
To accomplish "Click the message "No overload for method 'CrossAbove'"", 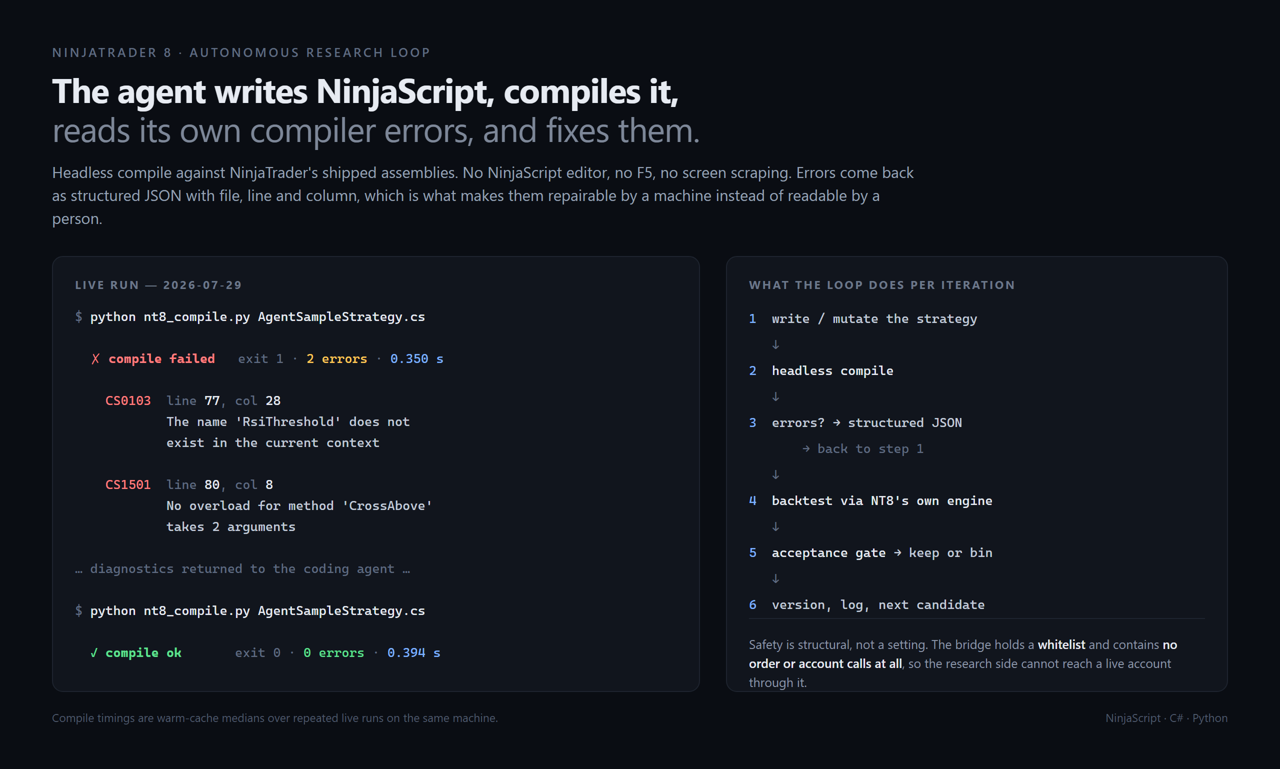I will (x=299, y=506).
